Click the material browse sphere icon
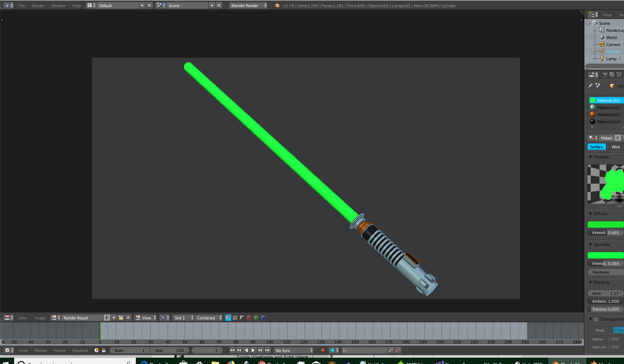 [x=593, y=138]
